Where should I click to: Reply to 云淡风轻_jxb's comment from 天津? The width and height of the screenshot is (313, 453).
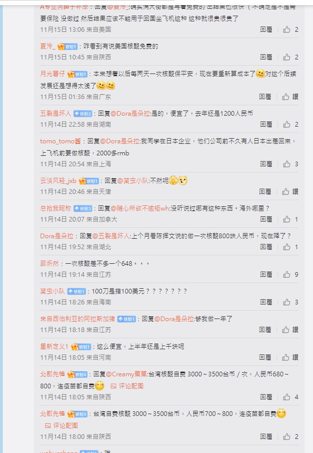pyautogui.click(x=265, y=191)
